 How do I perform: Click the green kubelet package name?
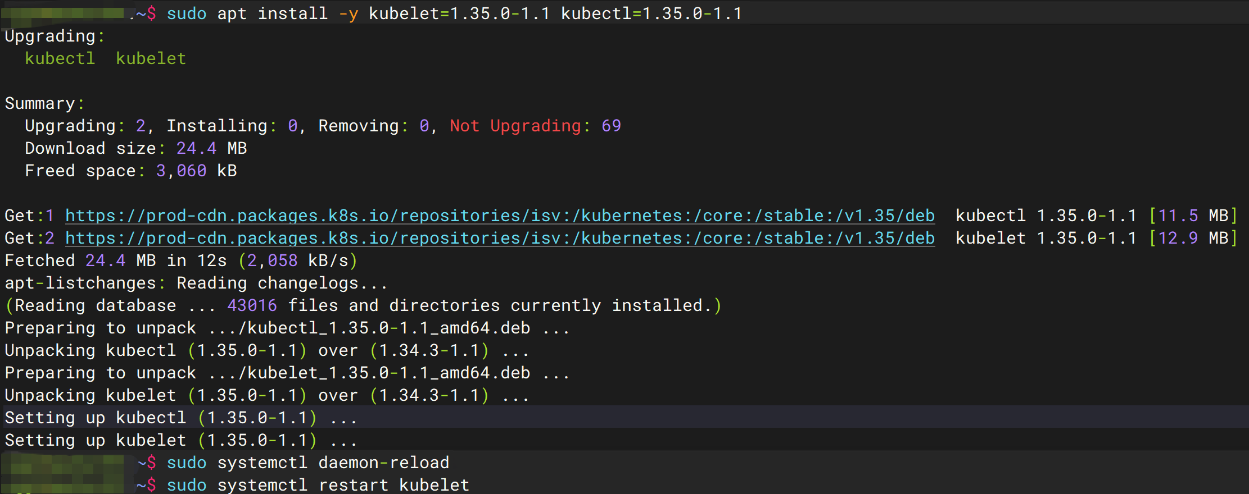[151, 58]
